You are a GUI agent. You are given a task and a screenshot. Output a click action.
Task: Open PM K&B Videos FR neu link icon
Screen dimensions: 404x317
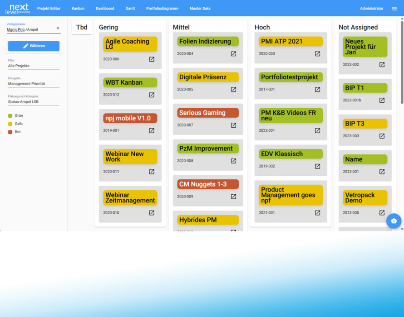(317, 130)
